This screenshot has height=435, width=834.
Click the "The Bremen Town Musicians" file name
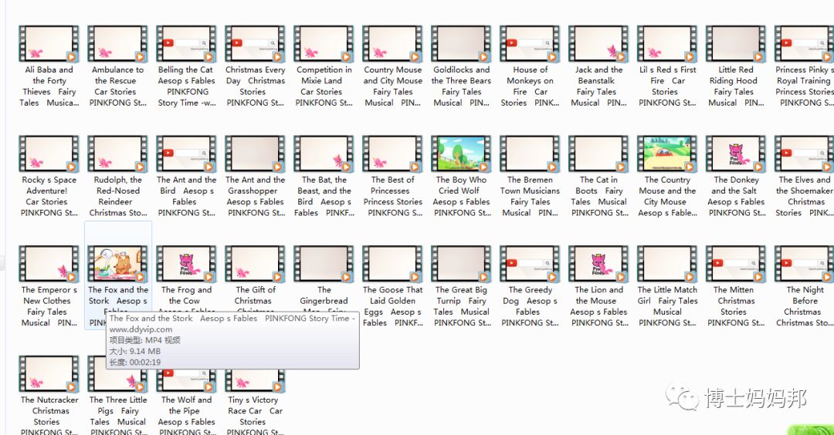point(530,196)
